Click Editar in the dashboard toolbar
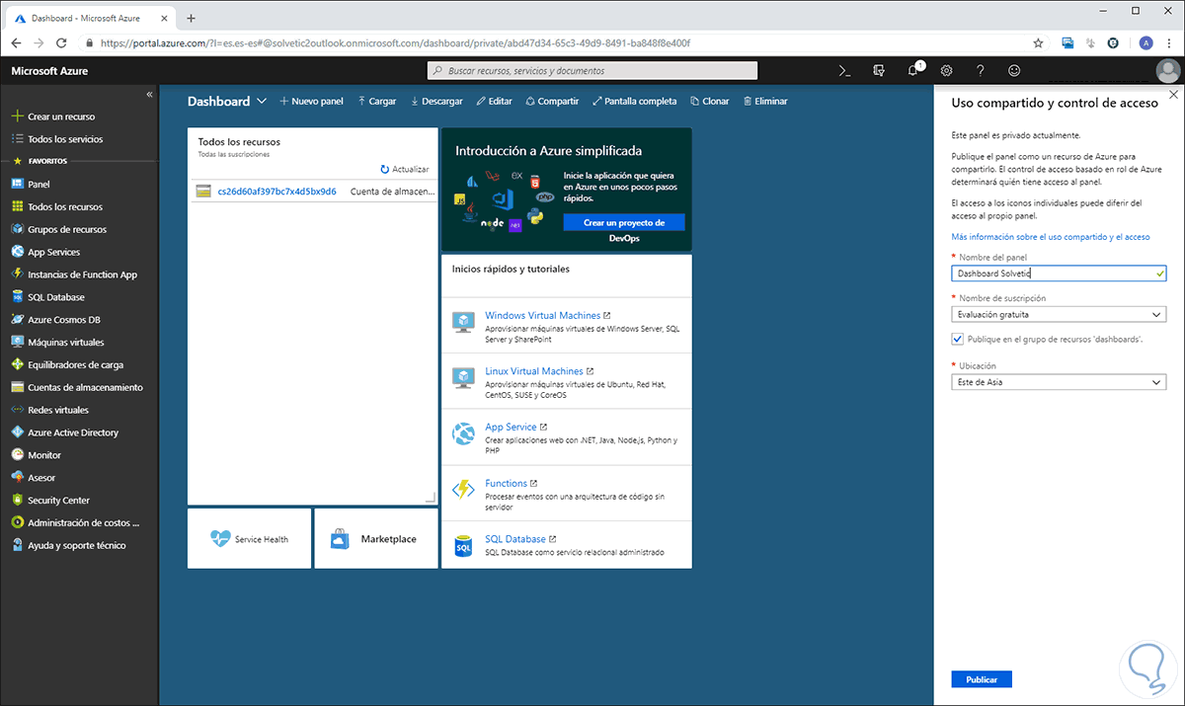Viewport: 1185px width, 706px height. click(x=494, y=101)
